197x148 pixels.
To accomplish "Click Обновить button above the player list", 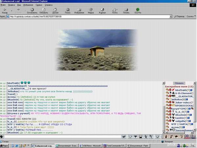I will [x=179, y=83].
